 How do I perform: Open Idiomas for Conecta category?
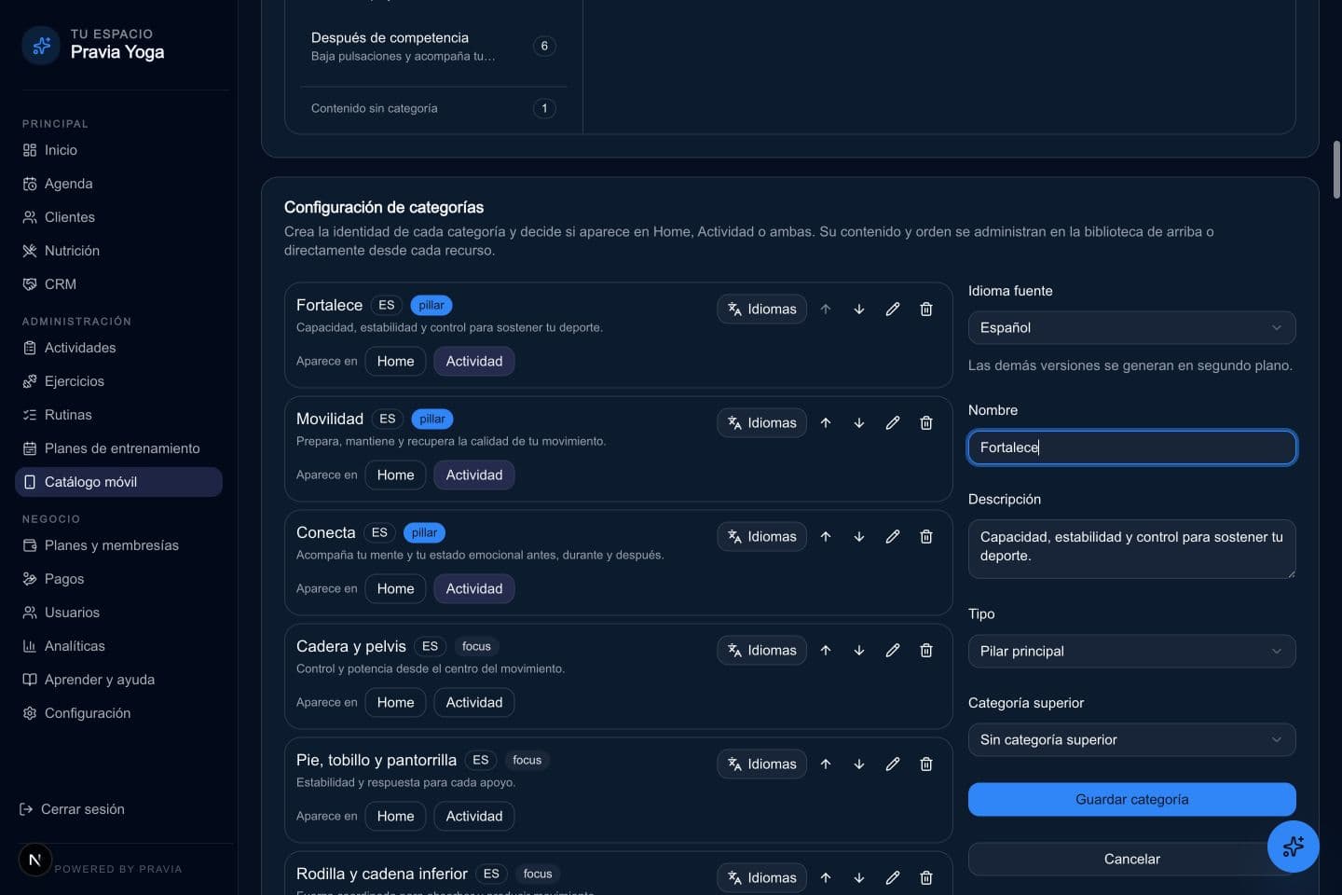coord(761,536)
